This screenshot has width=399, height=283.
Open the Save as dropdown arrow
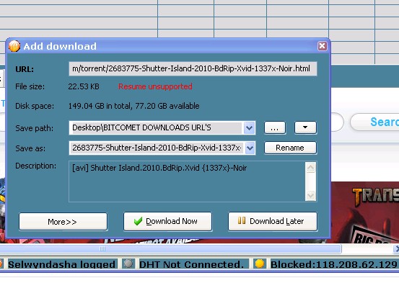click(250, 148)
